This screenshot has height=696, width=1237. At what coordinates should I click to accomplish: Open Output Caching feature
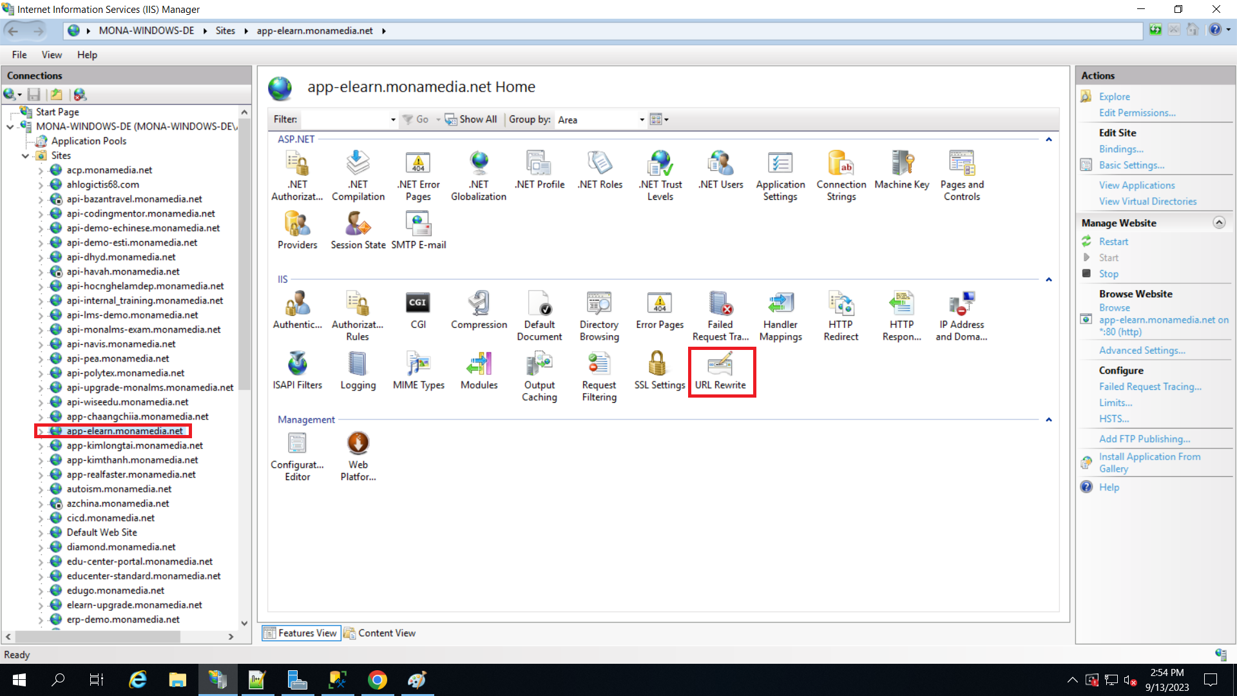[x=539, y=376]
